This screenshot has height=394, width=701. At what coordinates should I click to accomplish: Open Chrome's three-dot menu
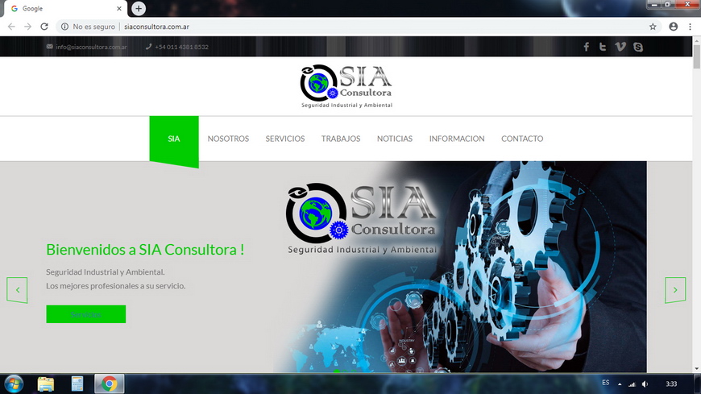(x=691, y=27)
